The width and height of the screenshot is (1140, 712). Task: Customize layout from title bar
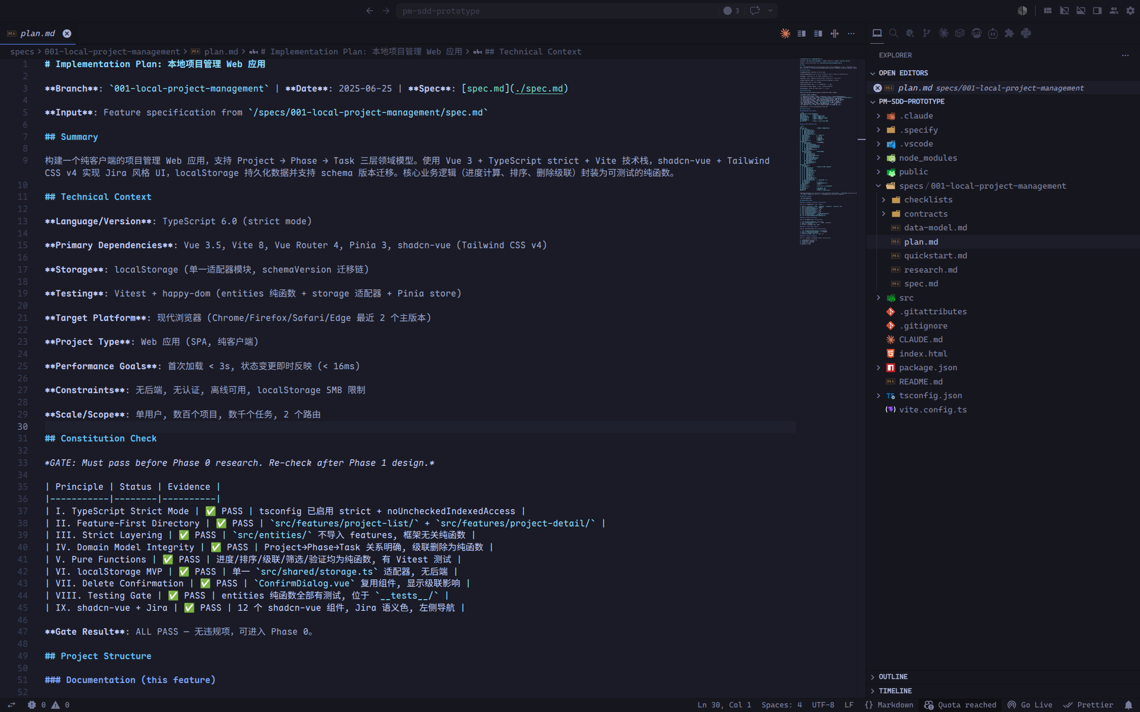[1047, 11]
